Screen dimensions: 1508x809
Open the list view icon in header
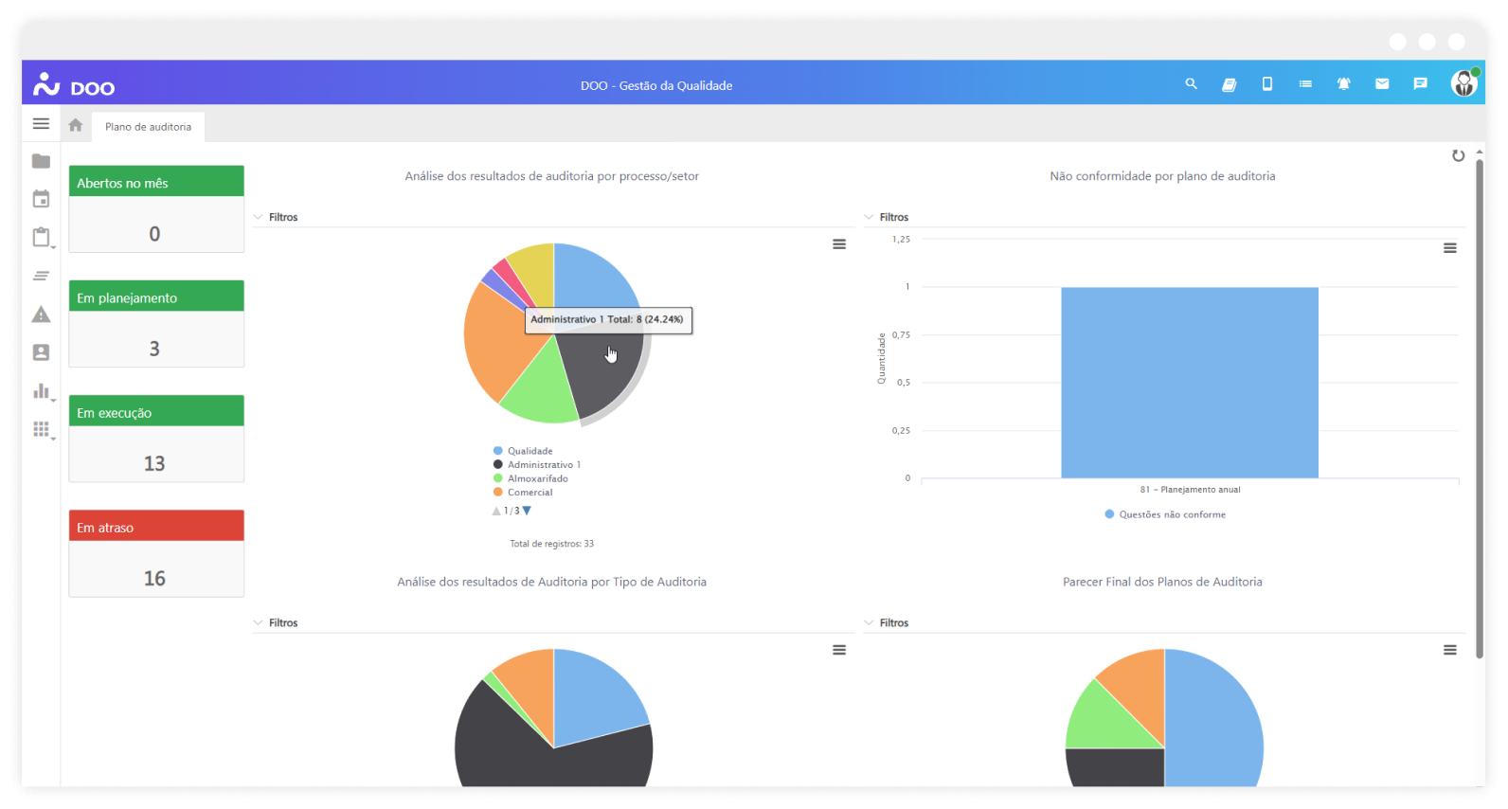coord(1305,84)
